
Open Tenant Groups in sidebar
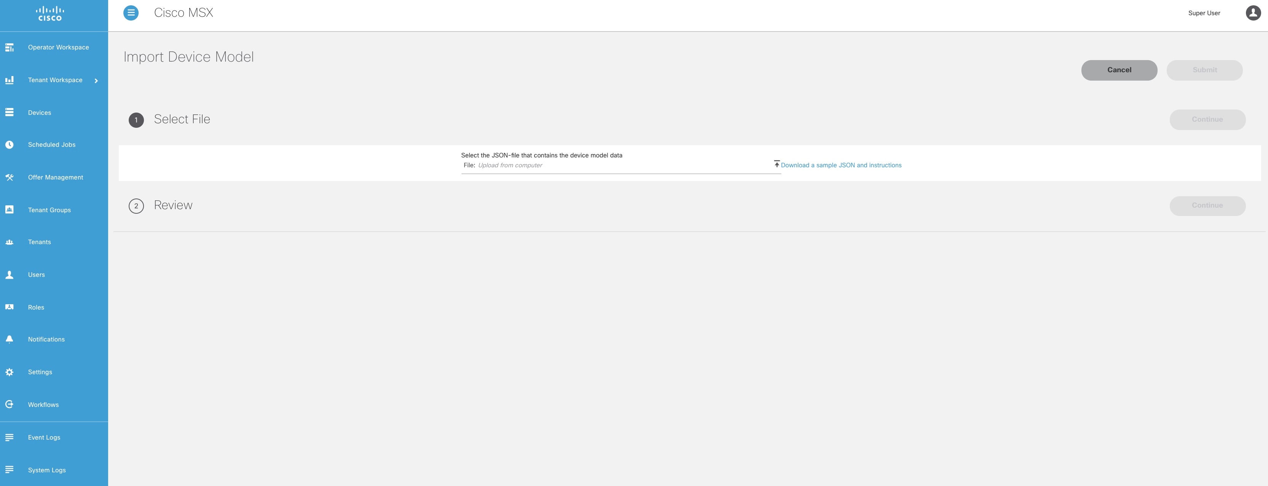pos(49,210)
